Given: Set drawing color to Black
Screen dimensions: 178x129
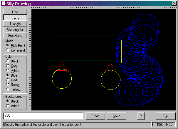Looking at the screenshot, I should (x=8, y=61).
